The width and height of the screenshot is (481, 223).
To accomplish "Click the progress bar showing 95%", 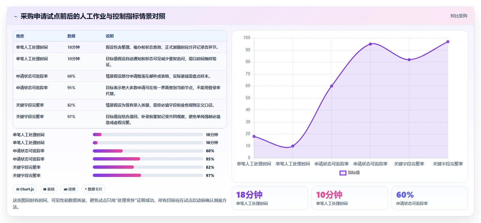I will pos(148,159).
